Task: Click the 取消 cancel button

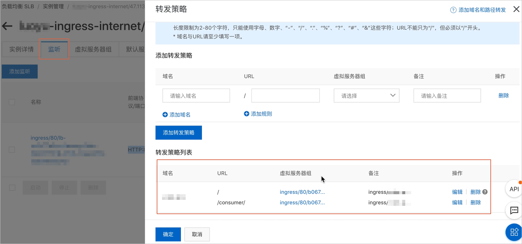Action: click(197, 234)
